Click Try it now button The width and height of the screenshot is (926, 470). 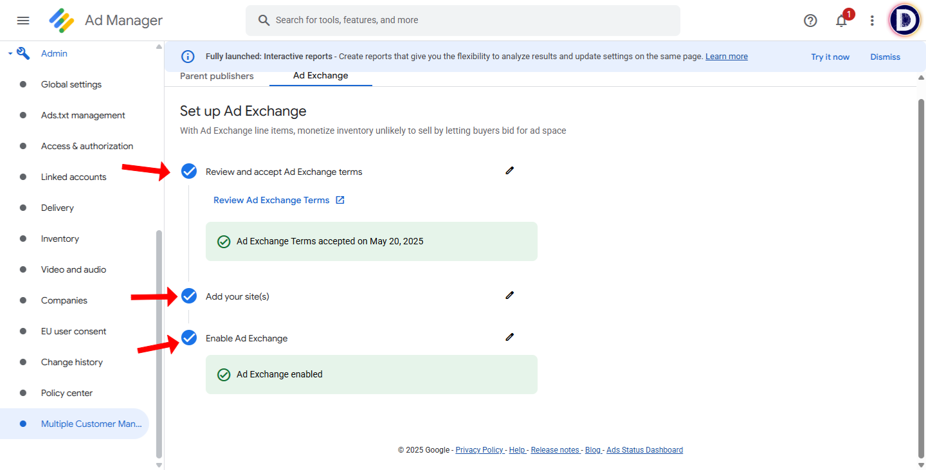830,57
